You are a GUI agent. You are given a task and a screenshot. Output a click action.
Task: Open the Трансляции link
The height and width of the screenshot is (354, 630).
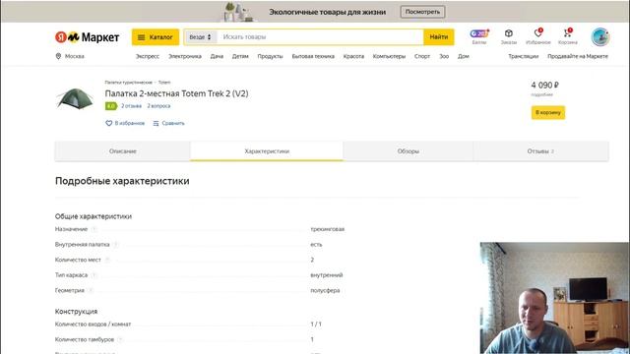pos(523,56)
